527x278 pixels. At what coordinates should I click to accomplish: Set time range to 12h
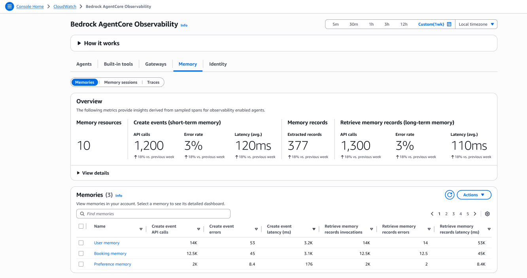[404, 24]
